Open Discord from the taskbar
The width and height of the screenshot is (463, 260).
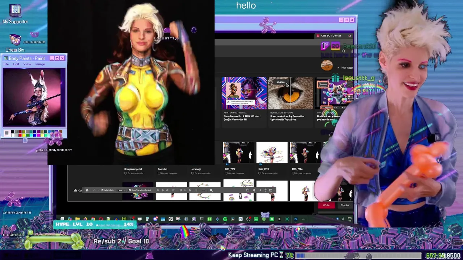pyautogui.click(x=155, y=219)
